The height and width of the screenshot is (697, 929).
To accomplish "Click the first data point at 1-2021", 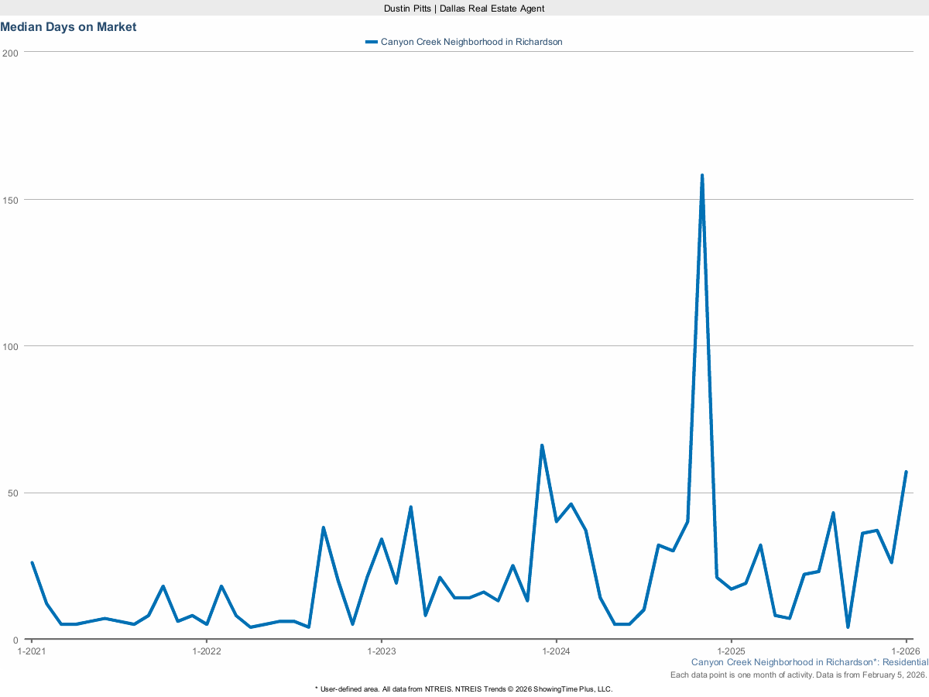I will (x=31, y=562).
